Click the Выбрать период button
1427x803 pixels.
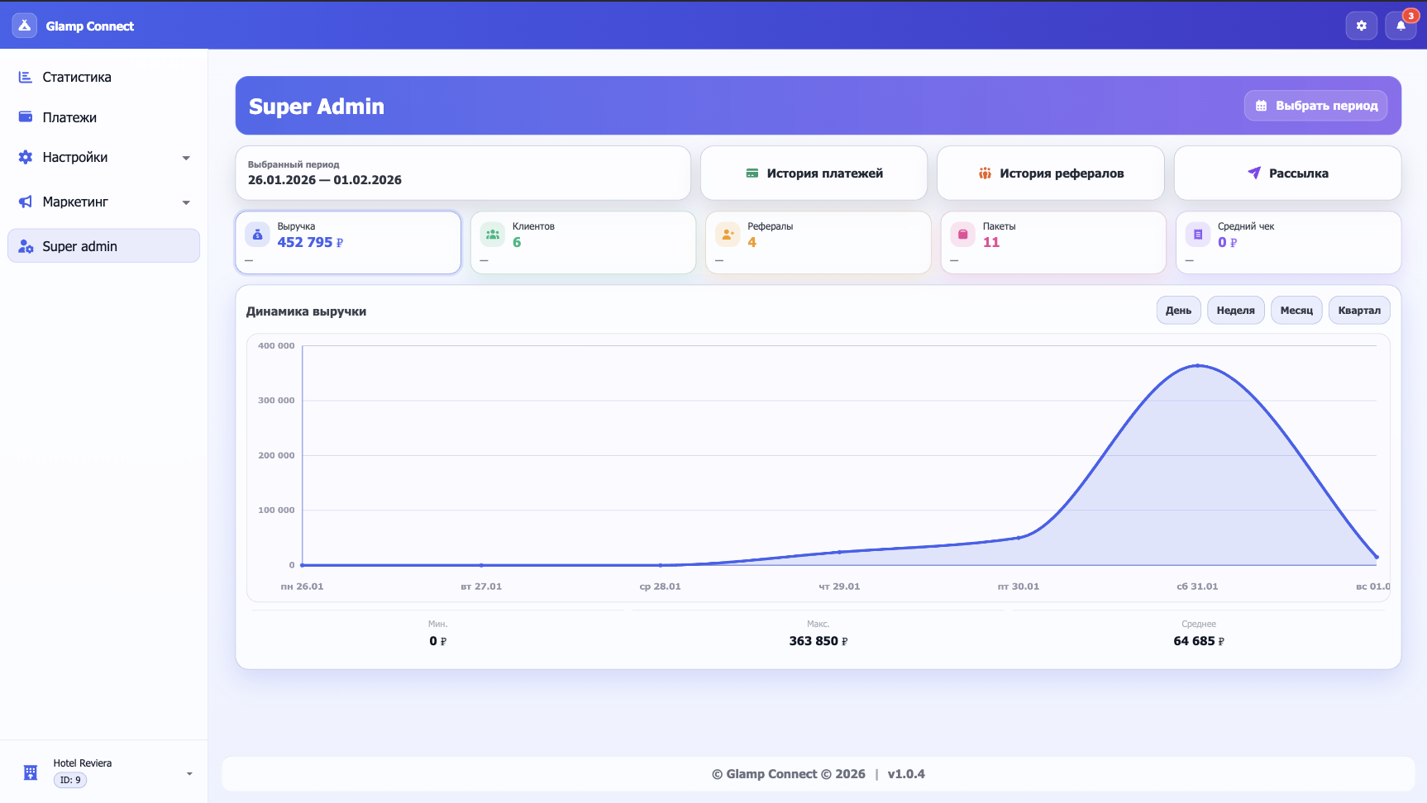(x=1315, y=106)
